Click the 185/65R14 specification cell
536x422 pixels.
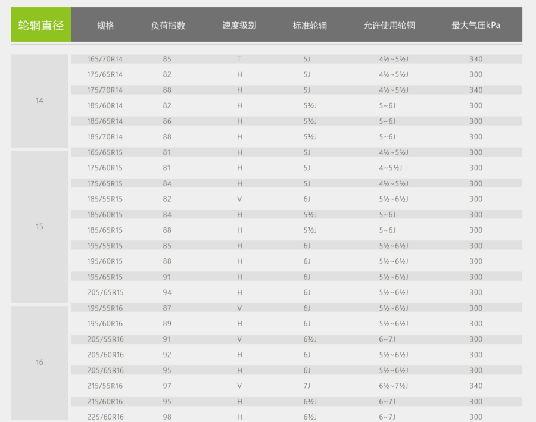(105, 121)
